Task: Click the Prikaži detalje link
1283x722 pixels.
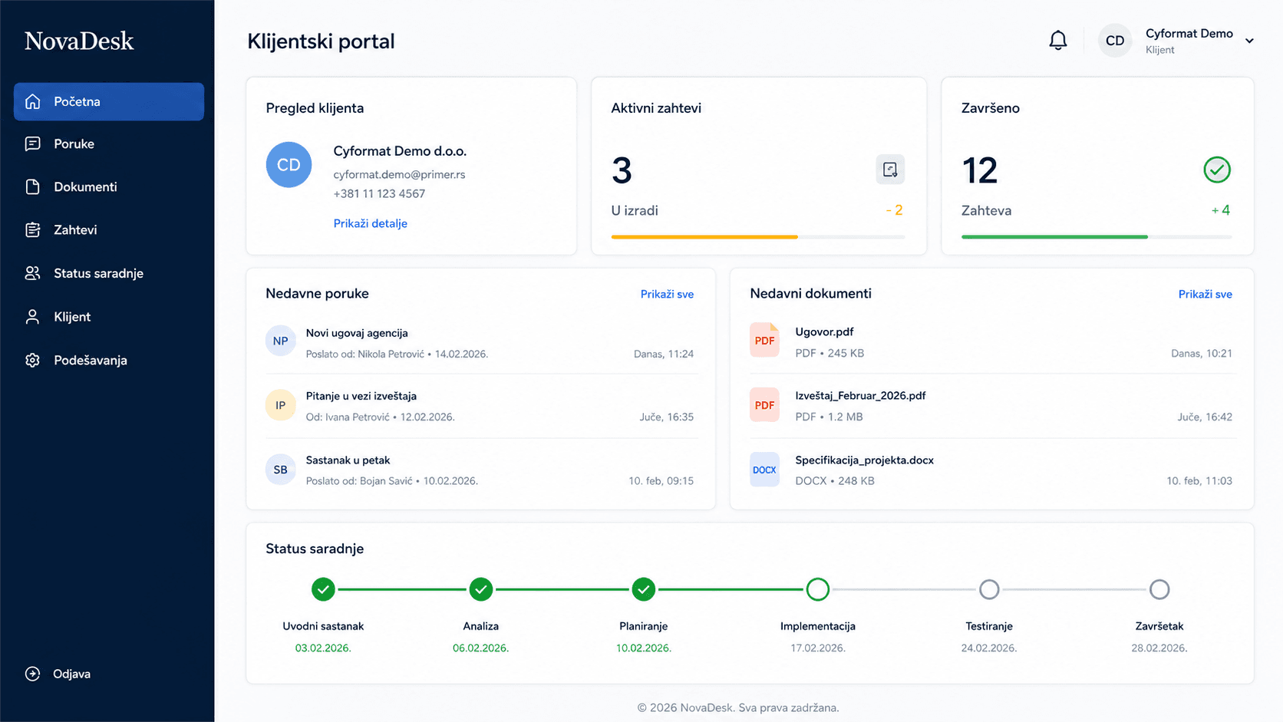Action: tap(370, 223)
